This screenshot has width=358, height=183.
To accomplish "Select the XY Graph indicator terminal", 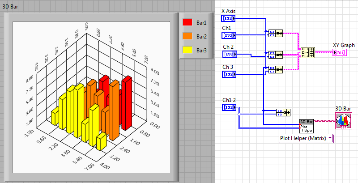I will (340, 52).
